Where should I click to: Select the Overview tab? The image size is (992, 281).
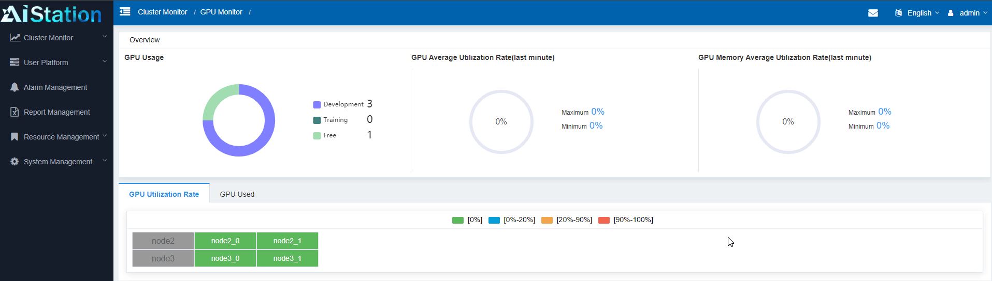[x=145, y=40]
